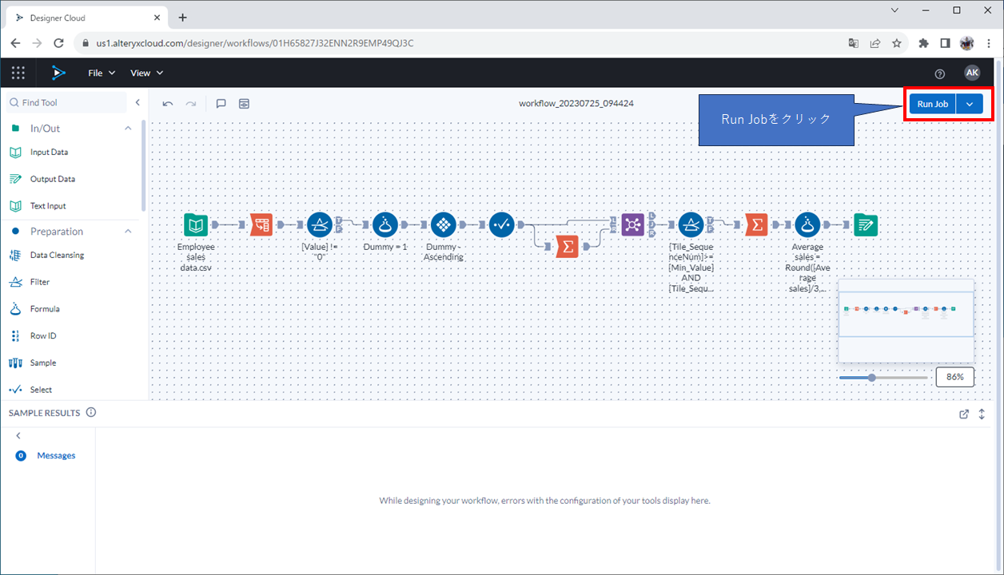
Task: Collapse the In/Out tool category
Action: tap(128, 129)
